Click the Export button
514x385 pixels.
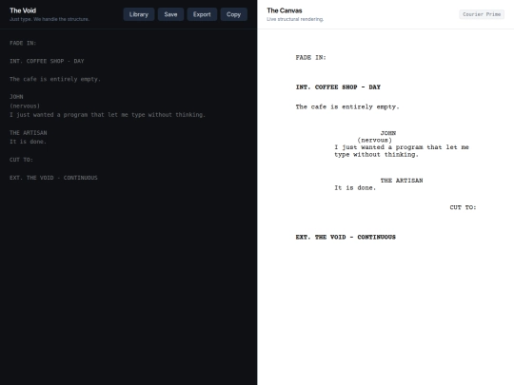[202, 14]
